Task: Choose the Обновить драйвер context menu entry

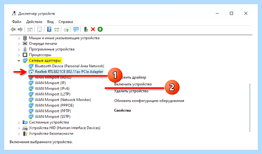Action: 134,77
